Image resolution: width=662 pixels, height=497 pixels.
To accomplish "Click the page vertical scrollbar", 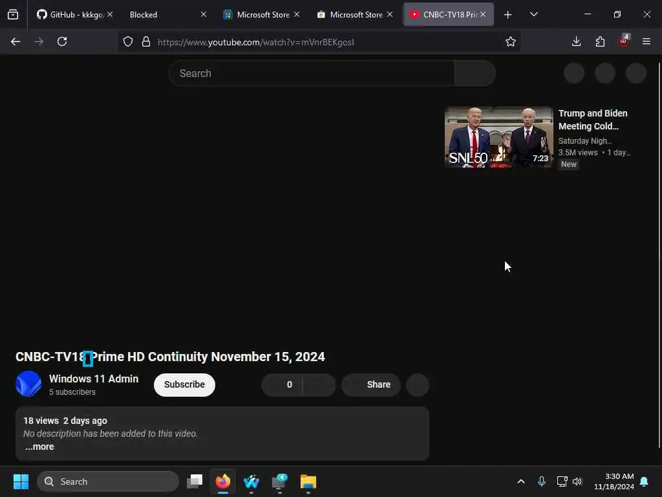I will coord(659,255).
